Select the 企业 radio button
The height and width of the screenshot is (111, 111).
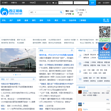53,3
